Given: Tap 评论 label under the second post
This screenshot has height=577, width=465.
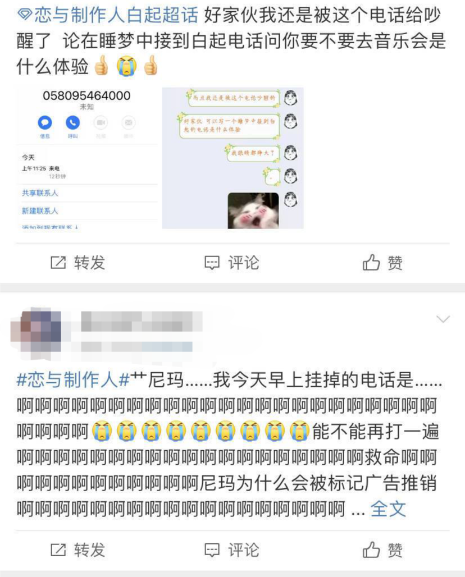Looking at the screenshot, I should (244, 550).
